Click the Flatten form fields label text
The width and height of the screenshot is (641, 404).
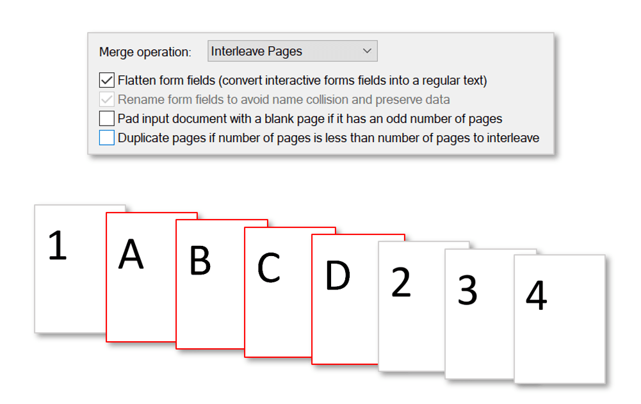point(302,81)
